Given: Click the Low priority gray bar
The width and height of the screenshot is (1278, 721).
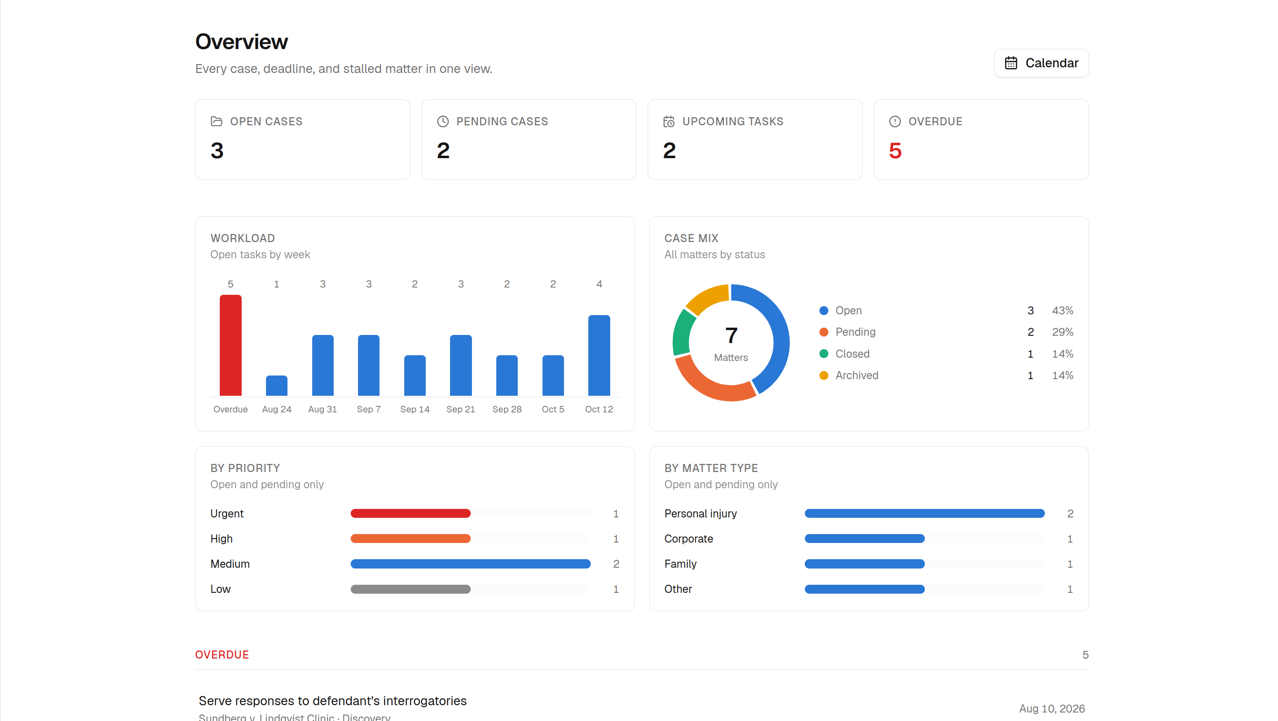Looking at the screenshot, I should pyautogui.click(x=410, y=589).
